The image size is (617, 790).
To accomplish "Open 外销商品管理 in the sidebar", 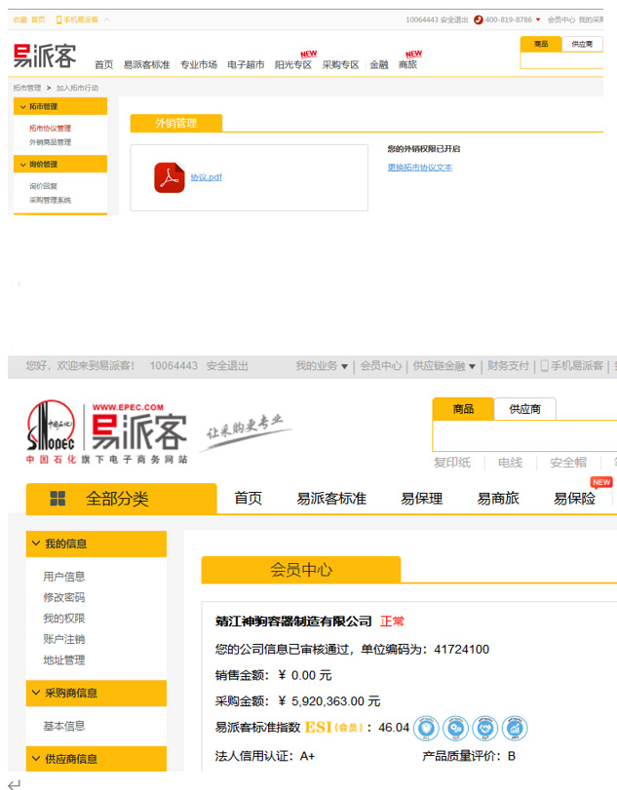I will tap(50, 142).
